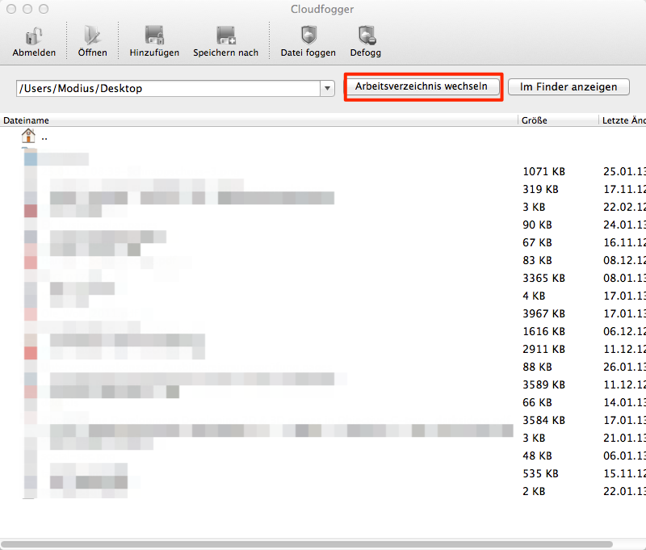
Task: Select the file size 83 KB
Action: pos(537,260)
